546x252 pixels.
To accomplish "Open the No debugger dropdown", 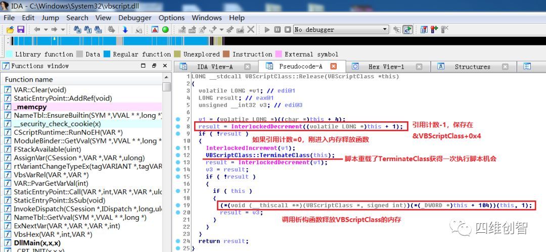I will (x=385, y=30).
